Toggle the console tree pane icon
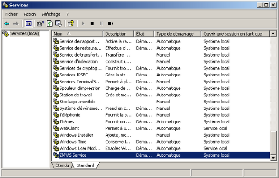 click(28, 23)
